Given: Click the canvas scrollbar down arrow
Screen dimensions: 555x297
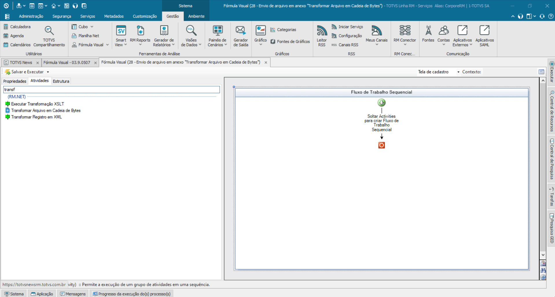Looking at the screenshot, I should (x=543, y=255).
